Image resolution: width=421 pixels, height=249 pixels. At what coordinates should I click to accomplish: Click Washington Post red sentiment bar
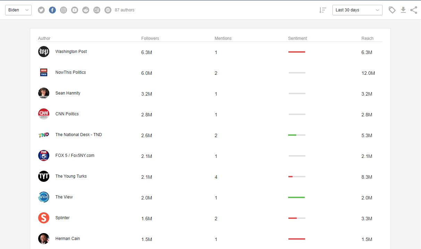pyautogui.click(x=297, y=52)
